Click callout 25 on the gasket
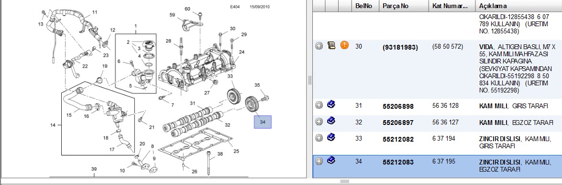Screen dimensions: 562x185 236,151
